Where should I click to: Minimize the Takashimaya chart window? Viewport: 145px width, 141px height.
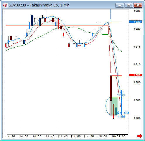pos(120,5)
